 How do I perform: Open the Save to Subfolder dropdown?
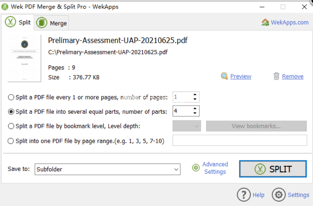click(x=107, y=169)
